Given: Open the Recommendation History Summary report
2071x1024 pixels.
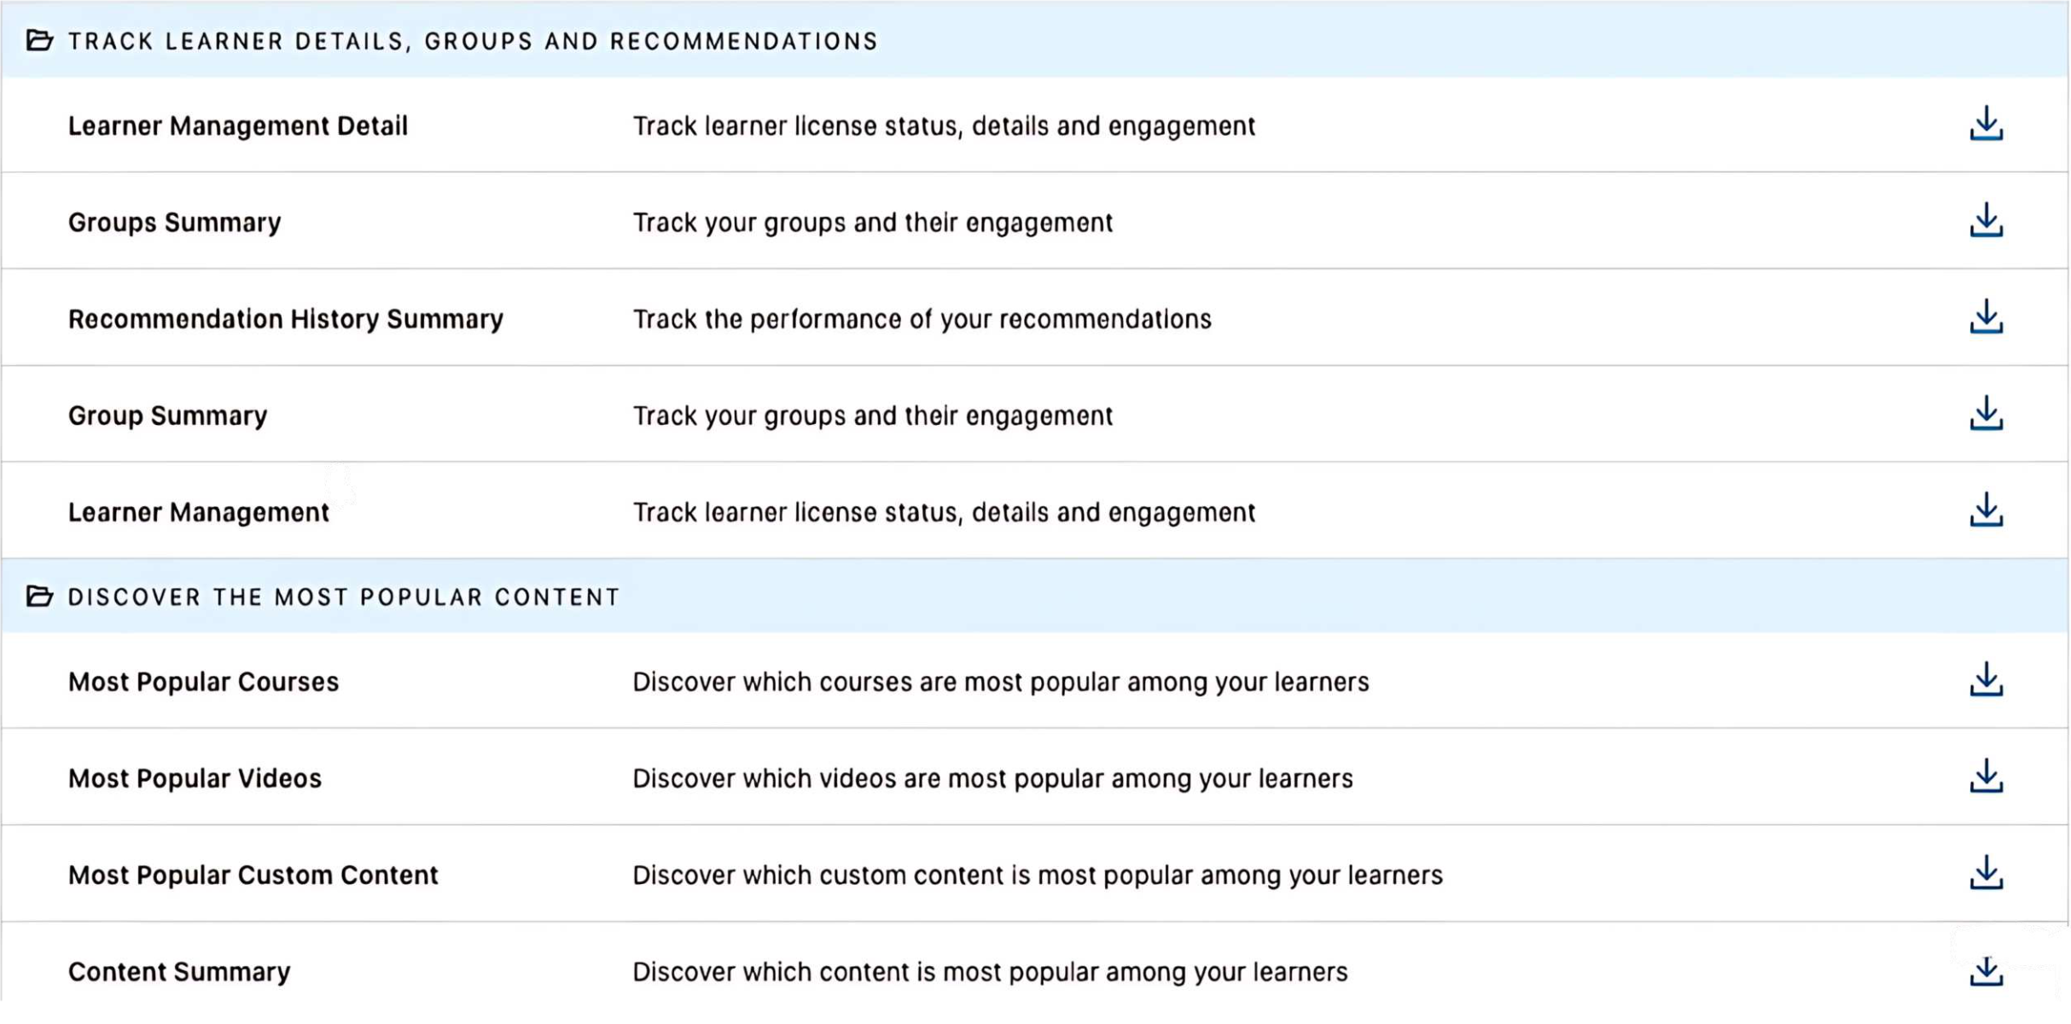Looking at the screenshot, I should [285, 319].
